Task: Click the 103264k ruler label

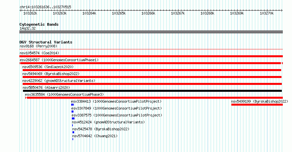Action: (x=89, y=13)
